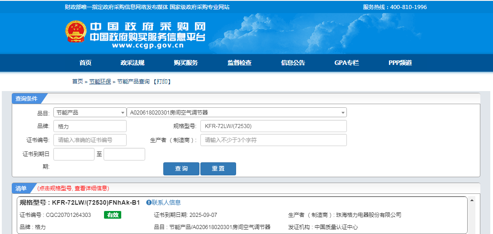
Task: Click the result row's 品牌：格力 text
Action: click(33, 227)
